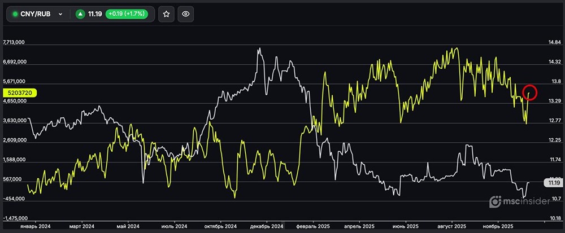Select the апрель 2025 date on the time axis
This screenshot has height=233, width=565.
(359, 227)
